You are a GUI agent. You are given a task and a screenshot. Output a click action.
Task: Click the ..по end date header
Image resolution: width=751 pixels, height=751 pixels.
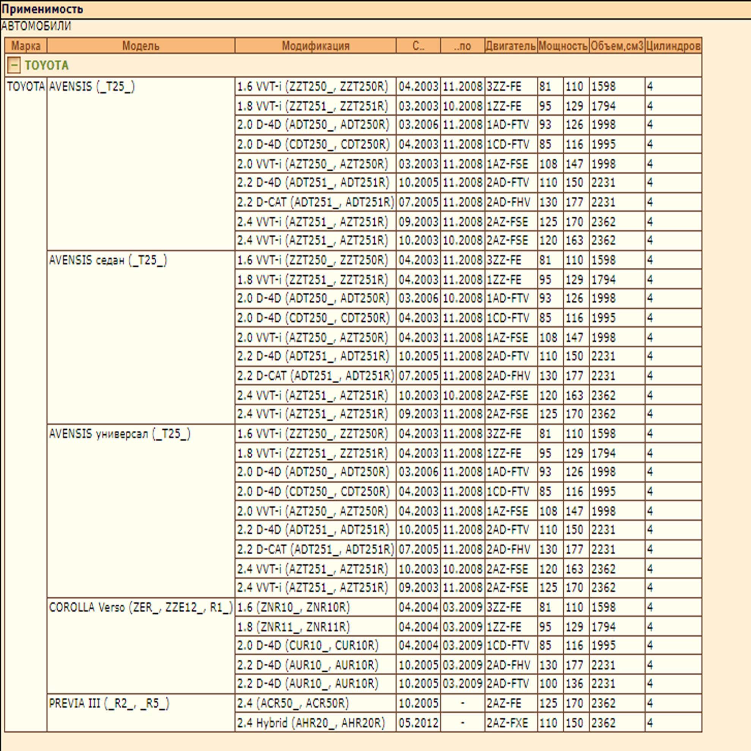click(x=463, y=46)
